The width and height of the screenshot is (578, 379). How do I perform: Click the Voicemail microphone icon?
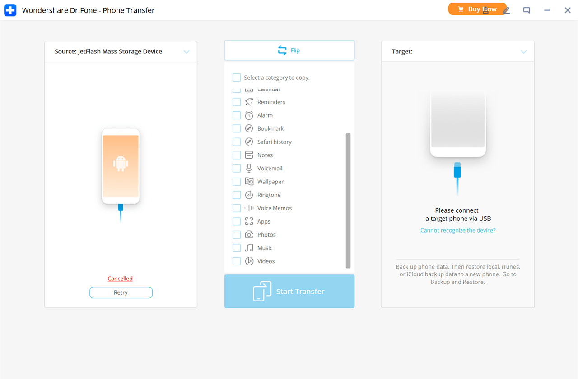click(x=249, y=168)
